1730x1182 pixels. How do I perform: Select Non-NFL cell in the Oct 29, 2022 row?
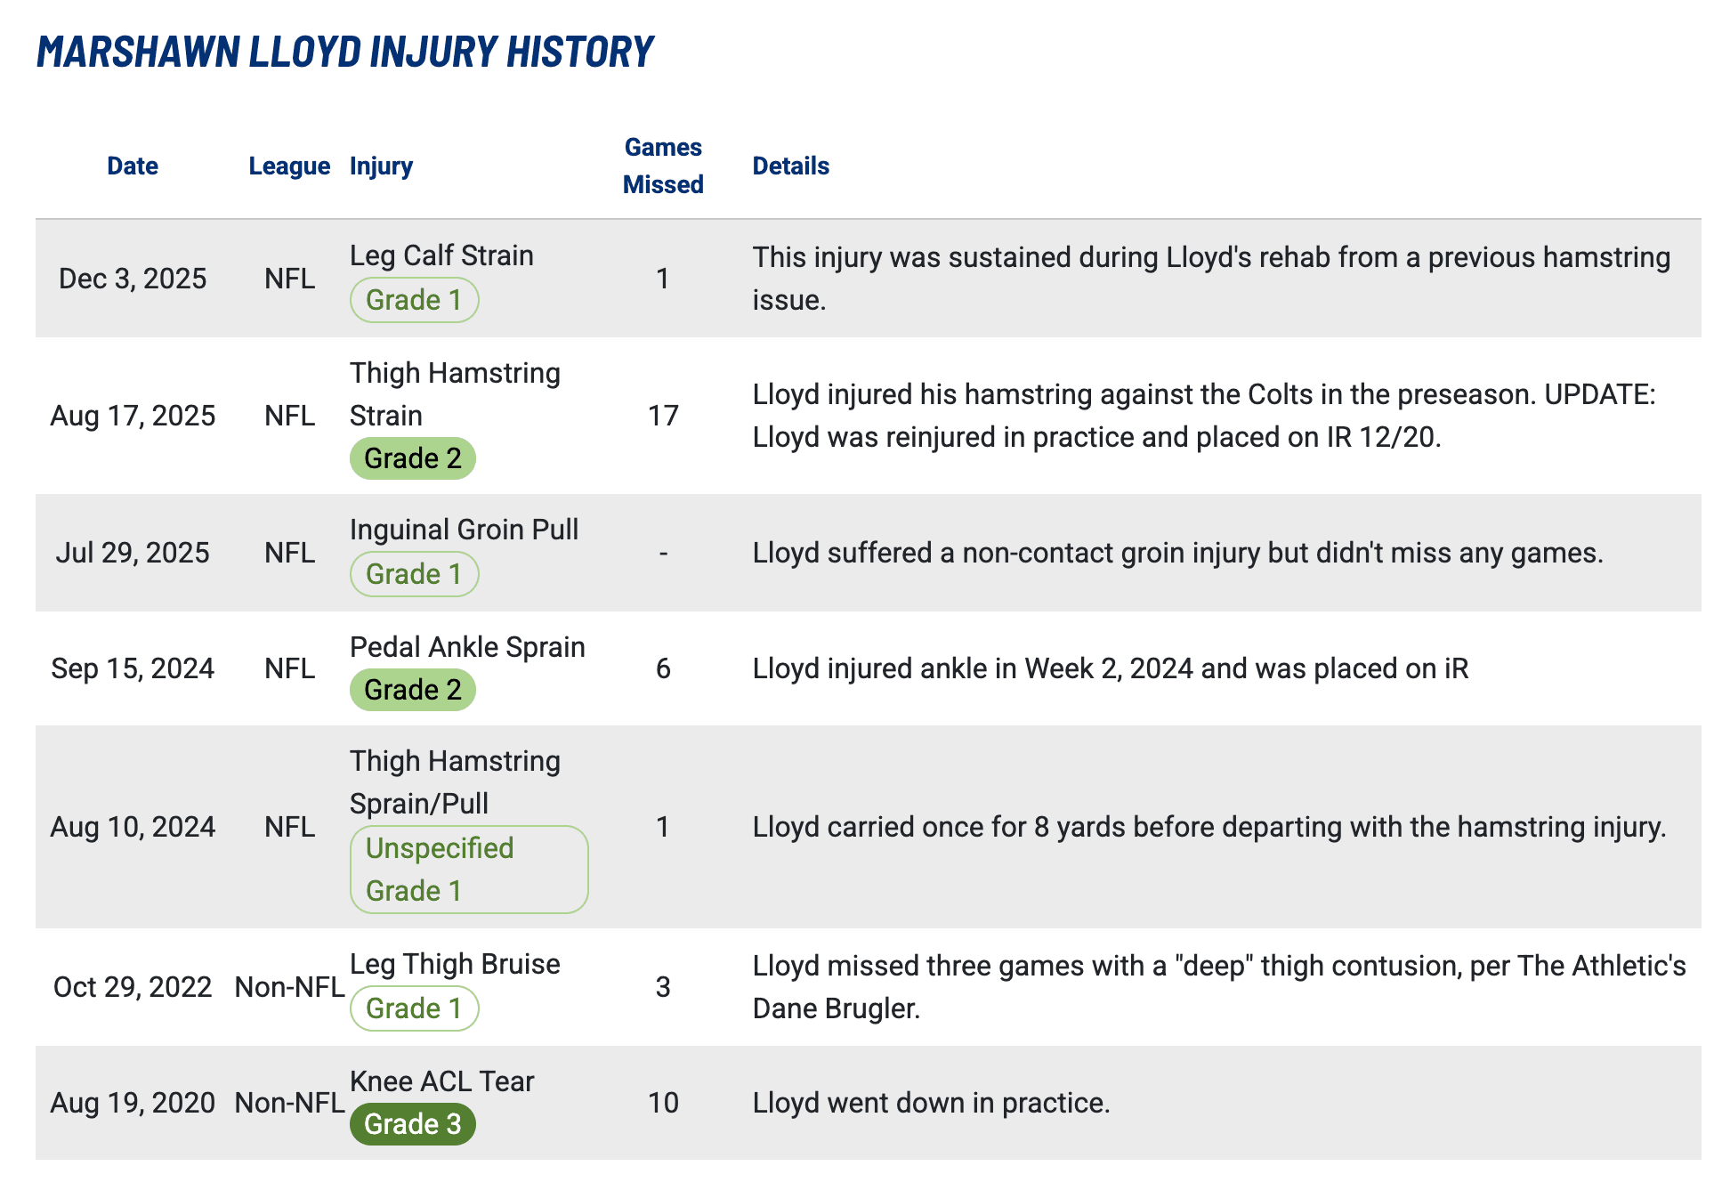pos(289,987)
